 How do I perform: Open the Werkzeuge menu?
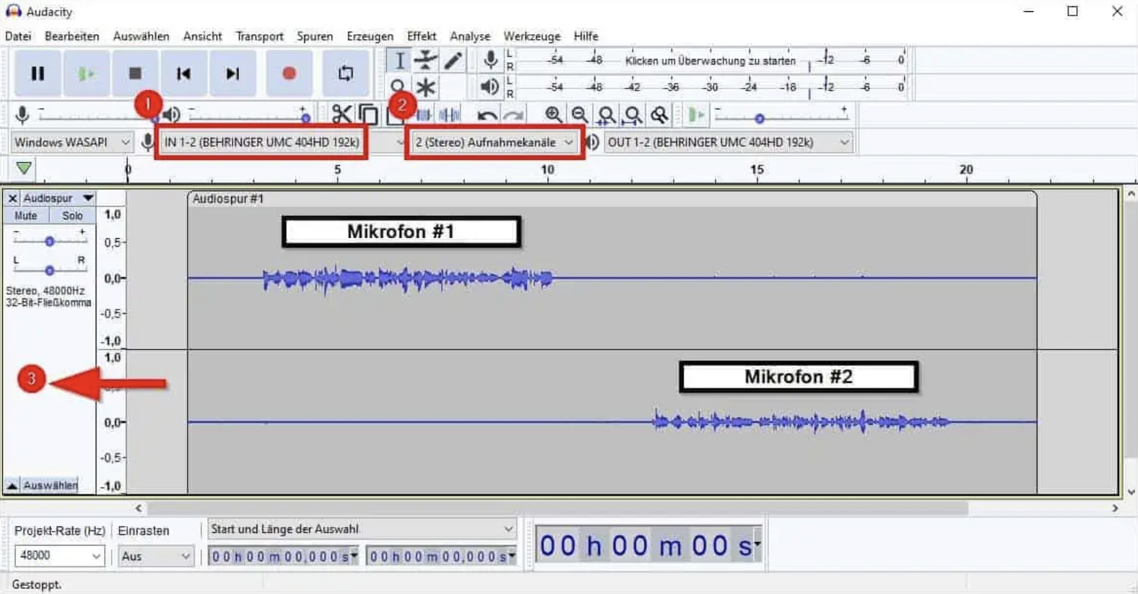click(532, 36)
